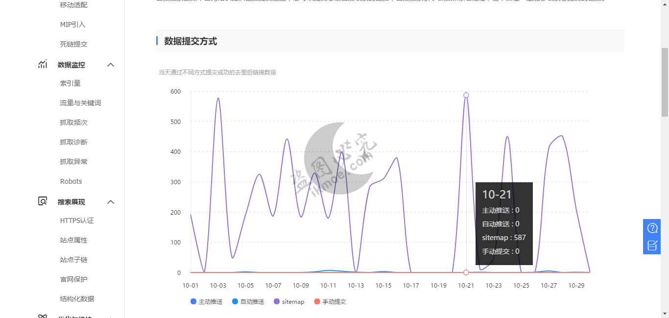Viewport: 669px width, 318px height.
Task: Toggle the 自动推送 legend series
Action: click(x=248, y=301)
